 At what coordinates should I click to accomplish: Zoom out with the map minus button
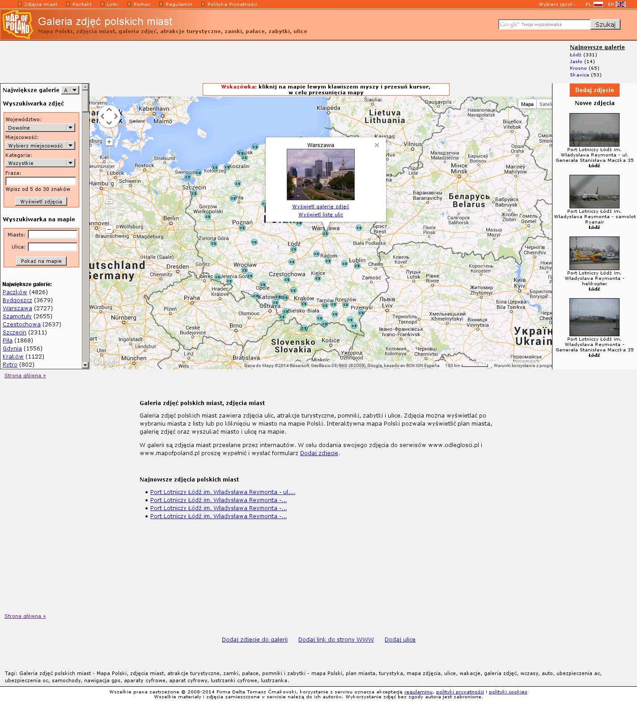tap(109, 229)
